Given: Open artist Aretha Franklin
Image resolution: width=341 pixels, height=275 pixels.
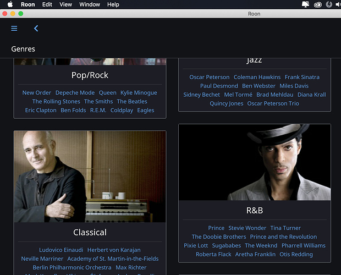Looking at the screenshot, I should (255, 254).
